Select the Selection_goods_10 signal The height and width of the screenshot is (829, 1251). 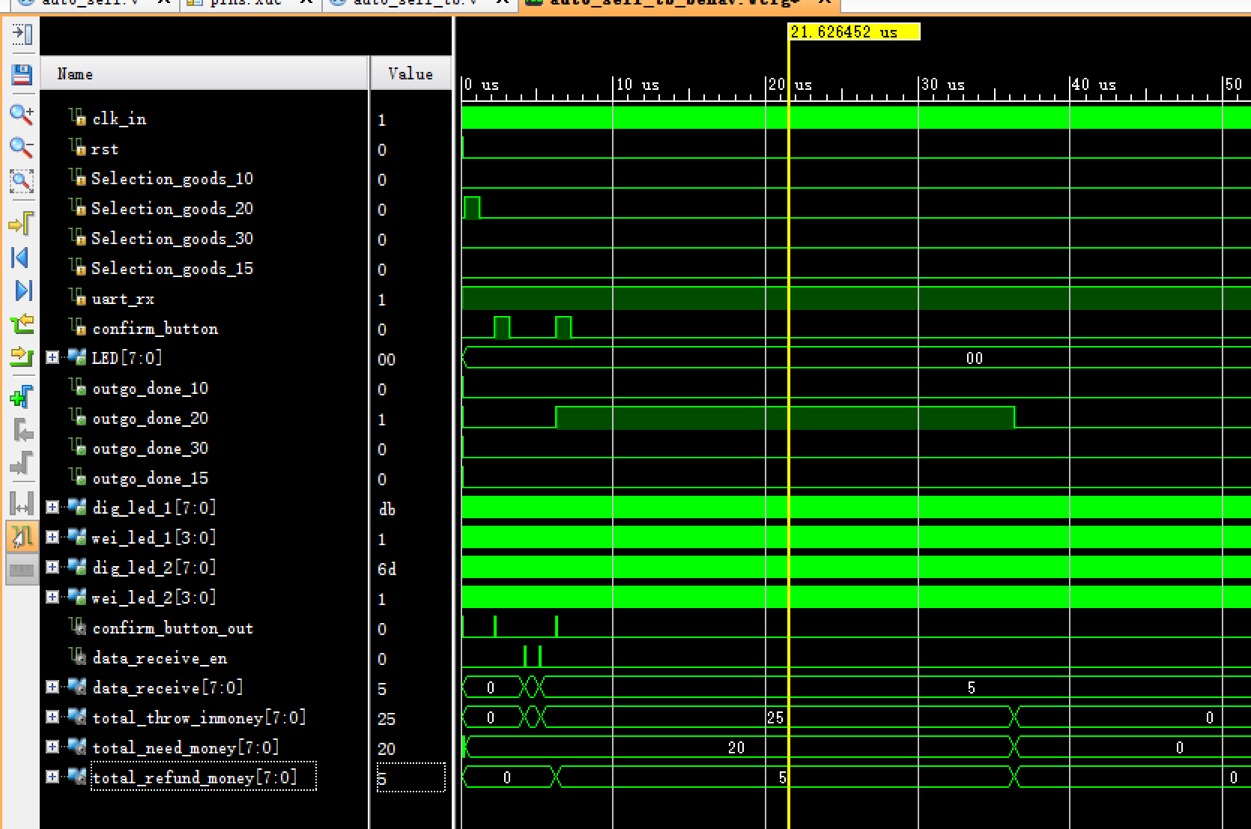click(172, 179)
